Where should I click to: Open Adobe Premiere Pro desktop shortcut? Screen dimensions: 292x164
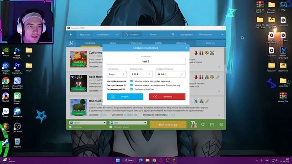(x=17, y=68)
